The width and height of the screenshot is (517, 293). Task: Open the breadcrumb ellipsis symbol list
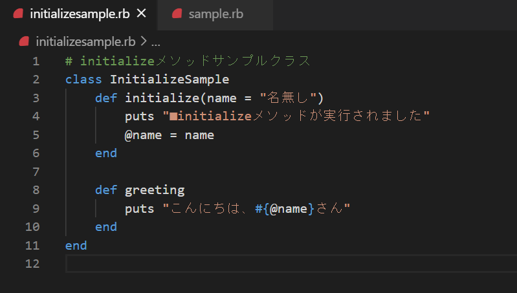(156, 43)
